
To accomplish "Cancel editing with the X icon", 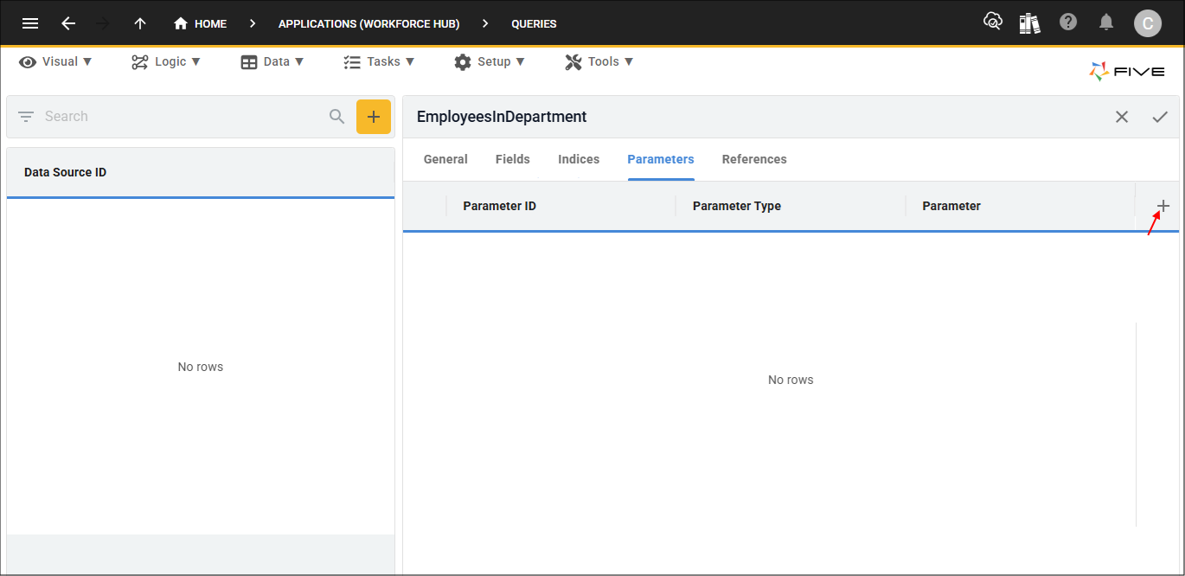I will [x=1122, y=117].
